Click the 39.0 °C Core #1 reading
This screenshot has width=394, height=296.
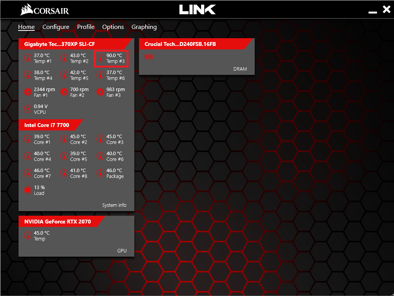coord(42,137)
